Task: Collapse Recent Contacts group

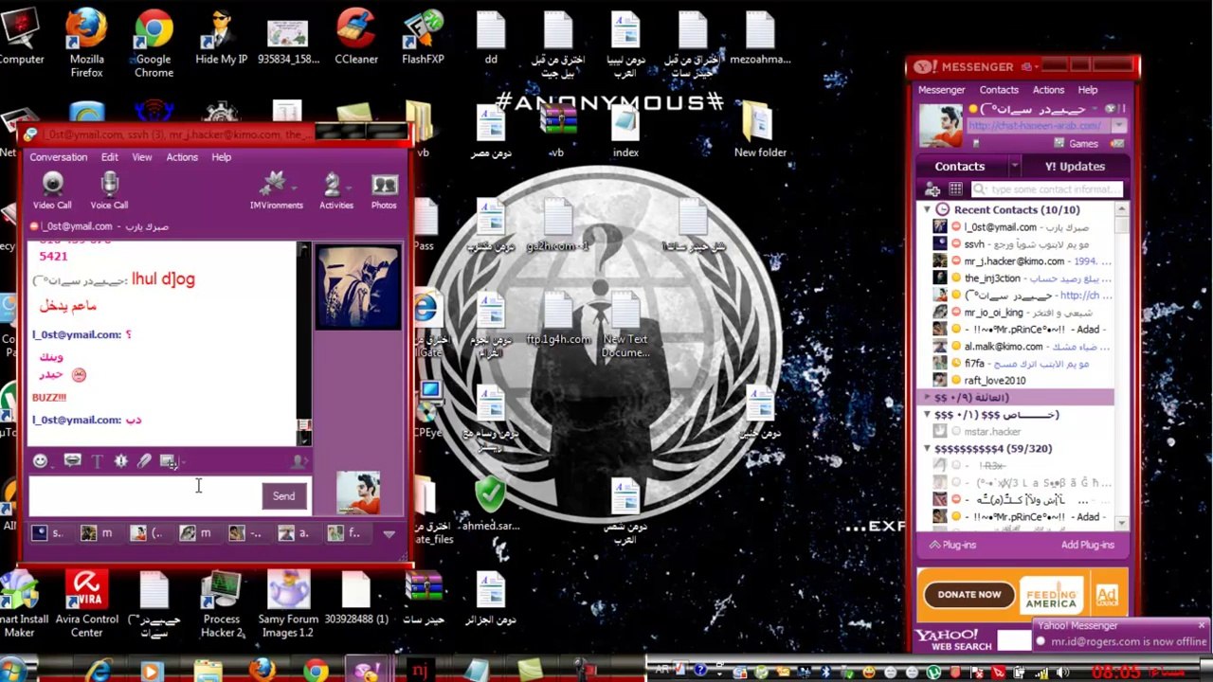Action: tap(928, 209)
